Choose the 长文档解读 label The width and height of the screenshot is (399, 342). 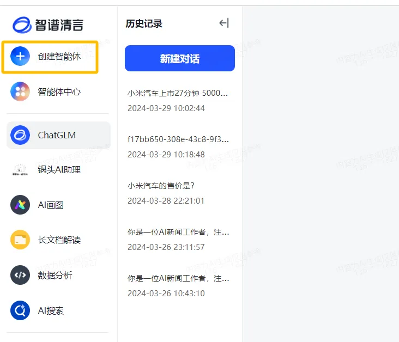pyautogui.click(x=59, y=240)
